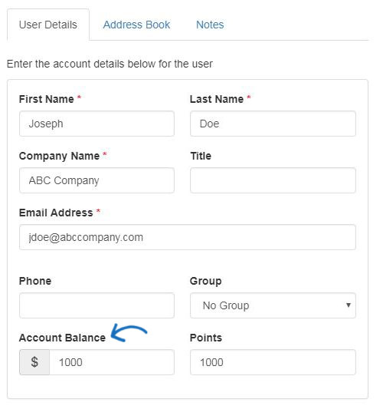Click the blue arrow annotation near Account Balance

[129, 332]
